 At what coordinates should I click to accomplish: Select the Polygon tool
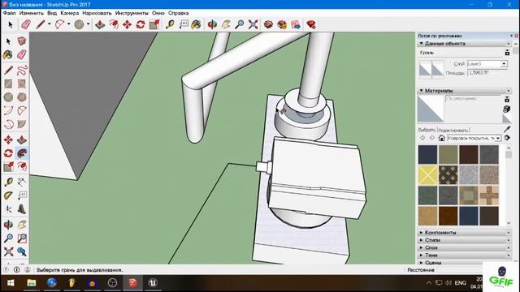pos(22,97)
